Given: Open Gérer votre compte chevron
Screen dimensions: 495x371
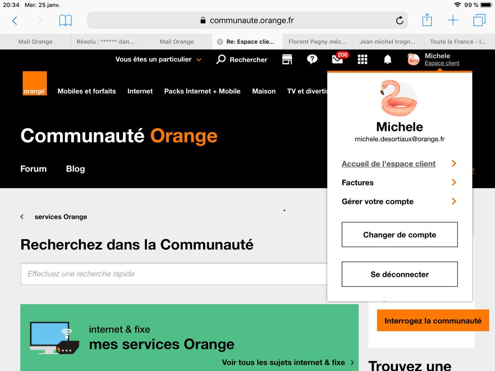Looking at the screenshot, I should click(x=454, y=201).
